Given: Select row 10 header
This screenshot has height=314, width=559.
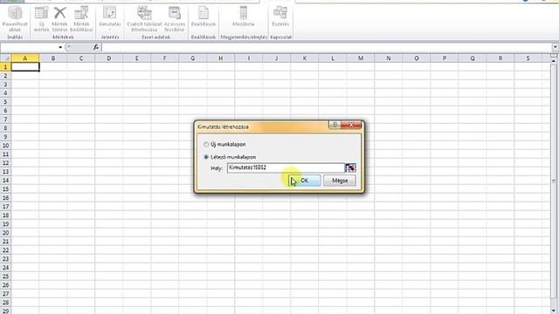Looking at the screenshot, I should pyautogui.click(x=5, y=146).
